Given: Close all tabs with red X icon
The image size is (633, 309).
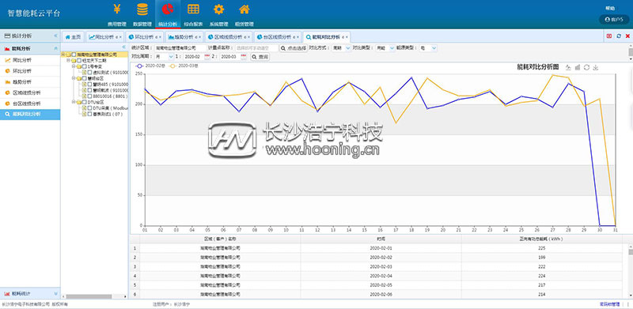Looking at the screenshot, I should (x=627, y=36).
